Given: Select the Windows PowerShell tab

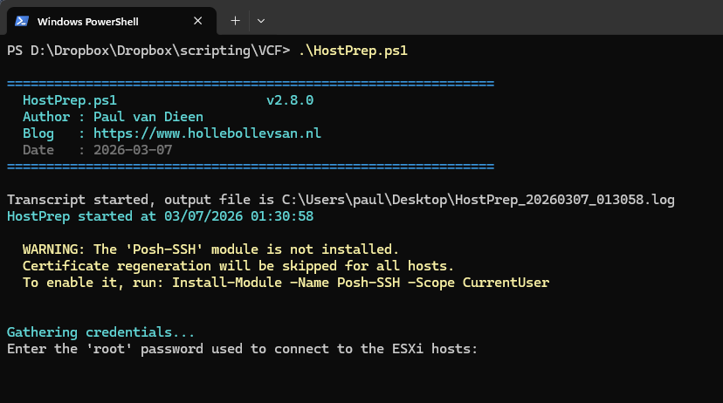Looking at the screenshot, I should (x=96, y=20).
